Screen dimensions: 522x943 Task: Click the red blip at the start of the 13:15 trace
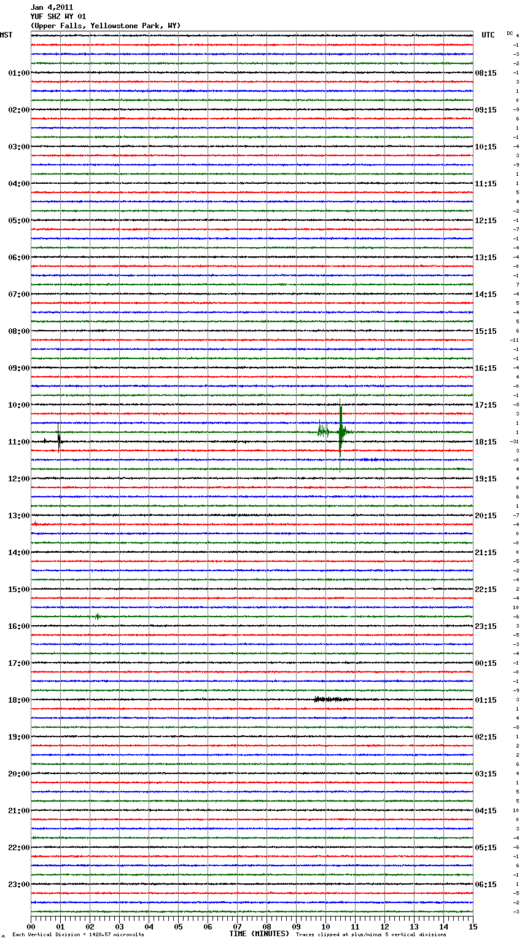[x=34, y=524]
